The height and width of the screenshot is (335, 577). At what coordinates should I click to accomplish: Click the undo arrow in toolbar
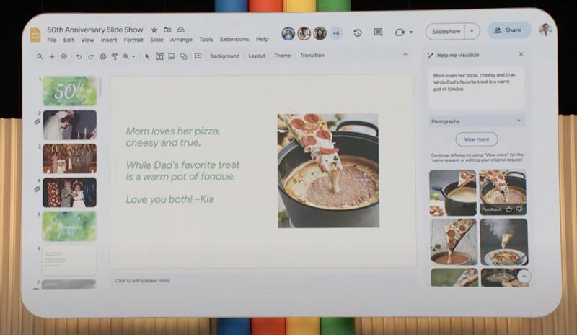(x=79, y=56)
